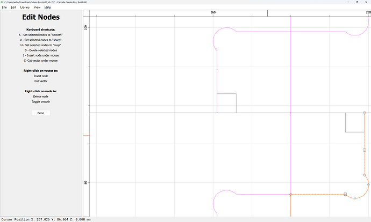Click the Done button in Edit Nodes panel
The image size is (371, 222).
pos(41,113)
